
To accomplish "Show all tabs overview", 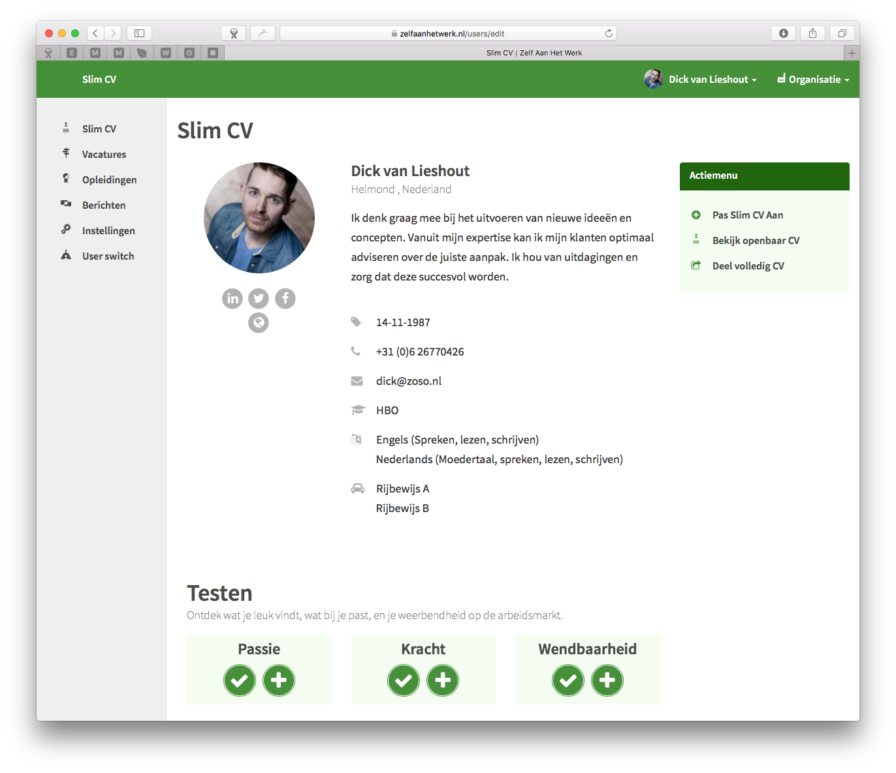I will (842, 33).
